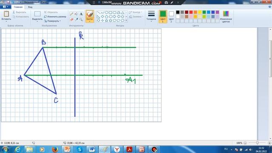
Task: Open Skype from the taskbar
Action: click(79, 149)
